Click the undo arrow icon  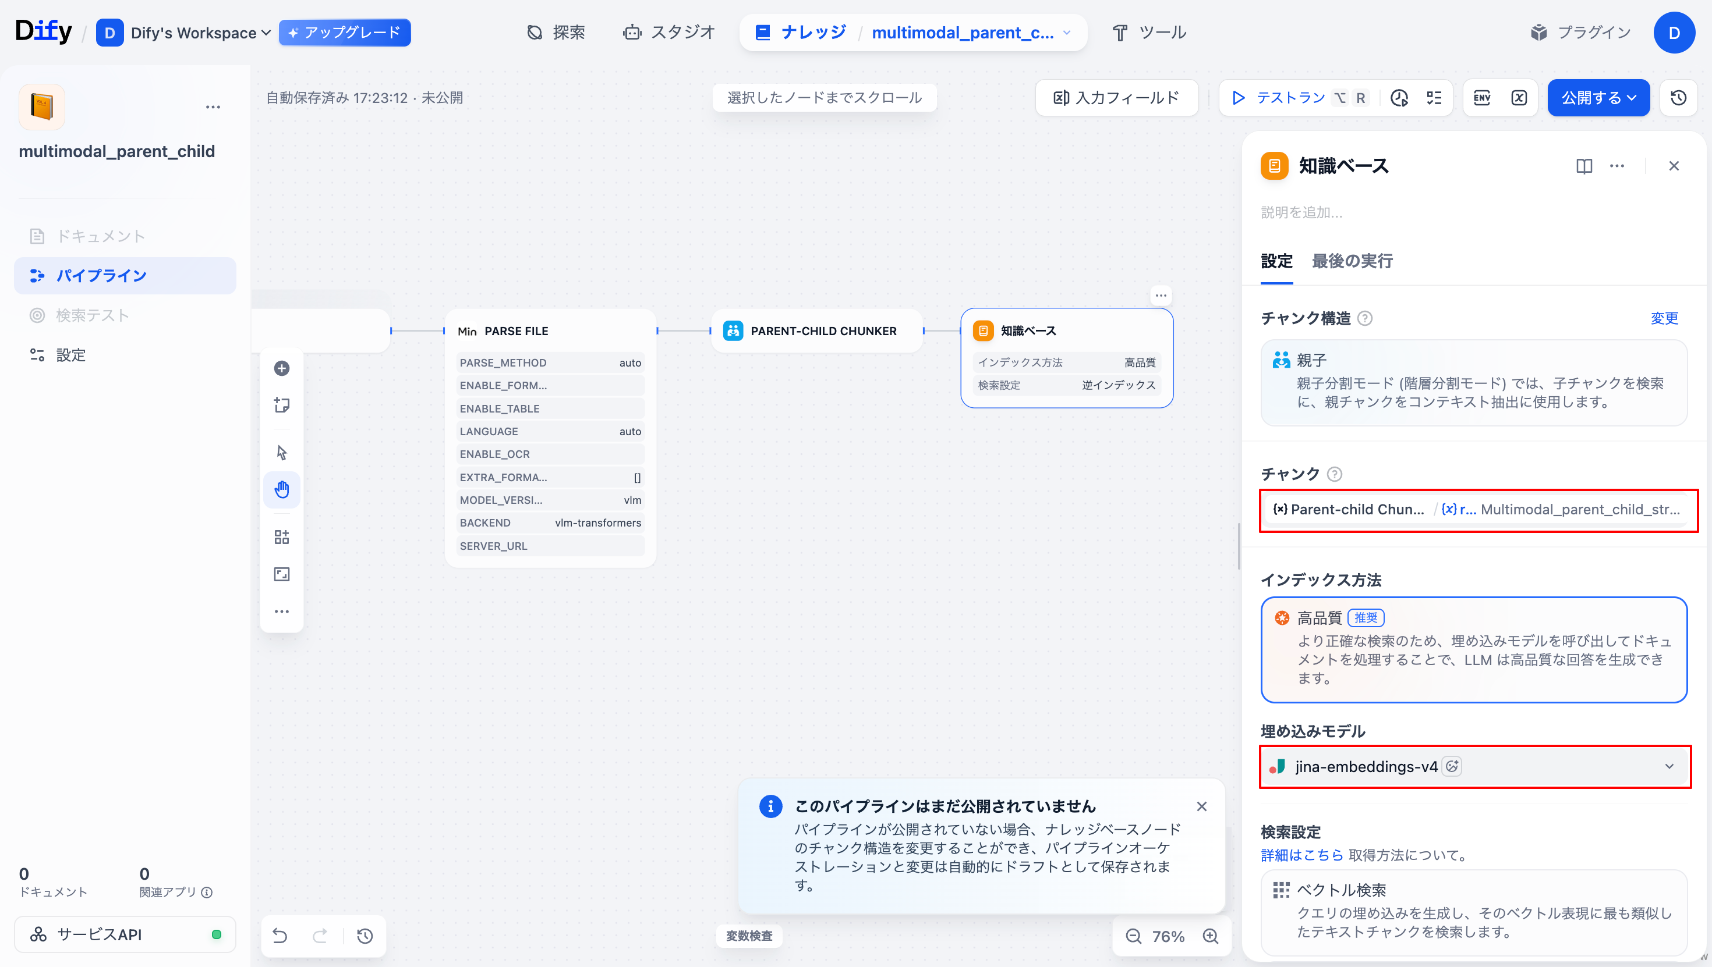pos(280,936)
